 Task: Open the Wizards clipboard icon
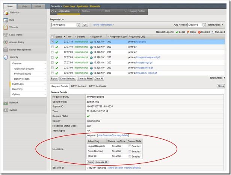tap(5, 27)
